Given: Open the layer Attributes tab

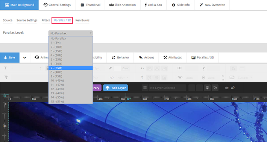Looking at the screenshot, I should pos(173,58).
